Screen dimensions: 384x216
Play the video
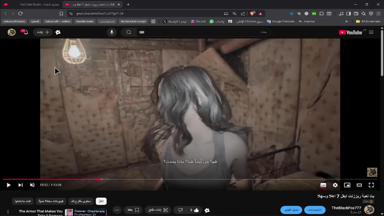(9, 185)
